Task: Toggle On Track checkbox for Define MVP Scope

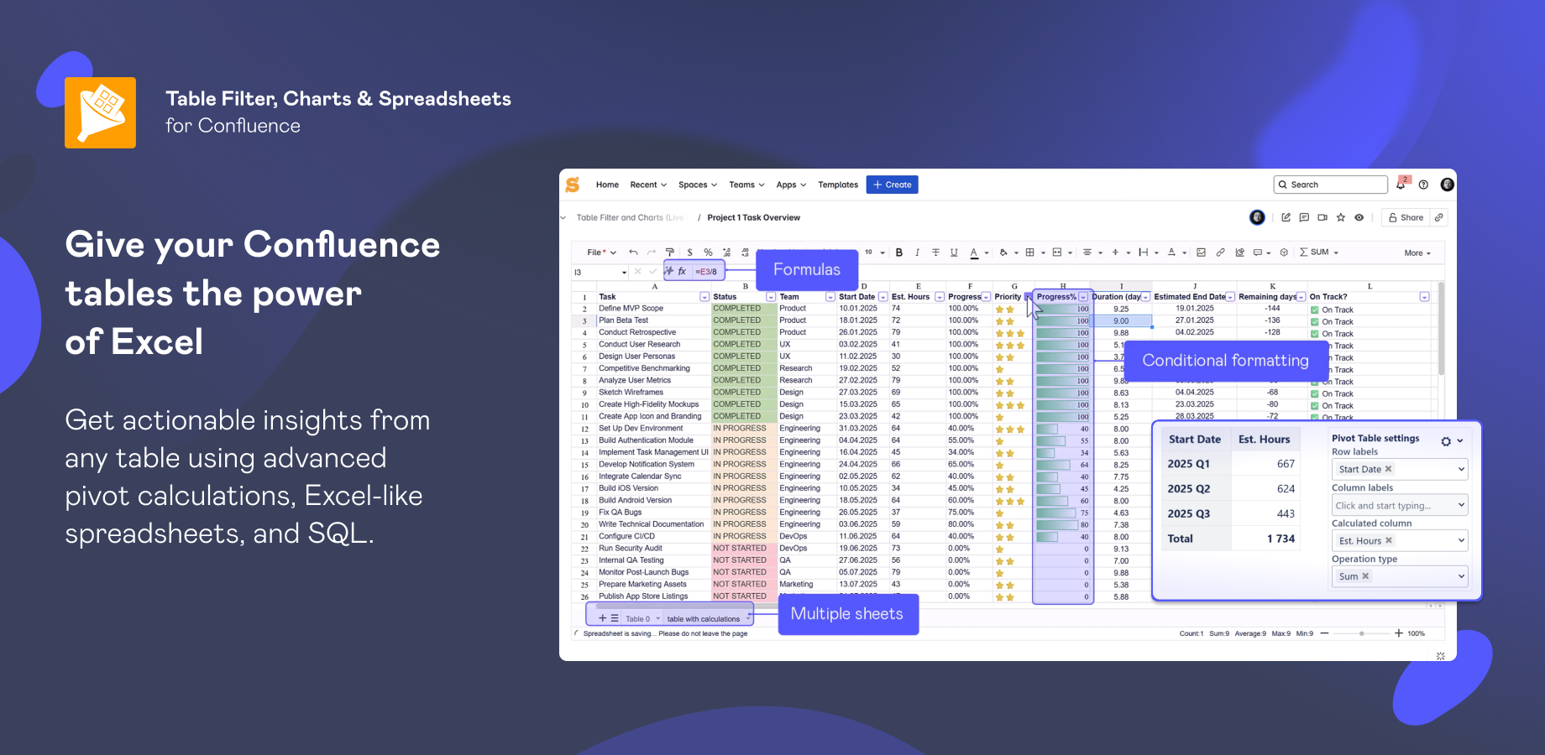Action: tap(1315, 310)
